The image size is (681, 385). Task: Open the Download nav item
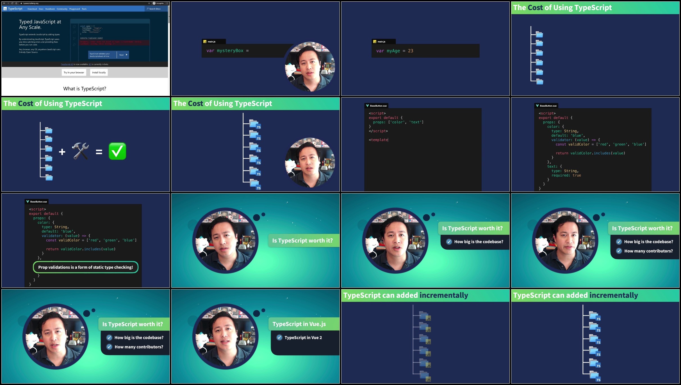coord(32,9)
